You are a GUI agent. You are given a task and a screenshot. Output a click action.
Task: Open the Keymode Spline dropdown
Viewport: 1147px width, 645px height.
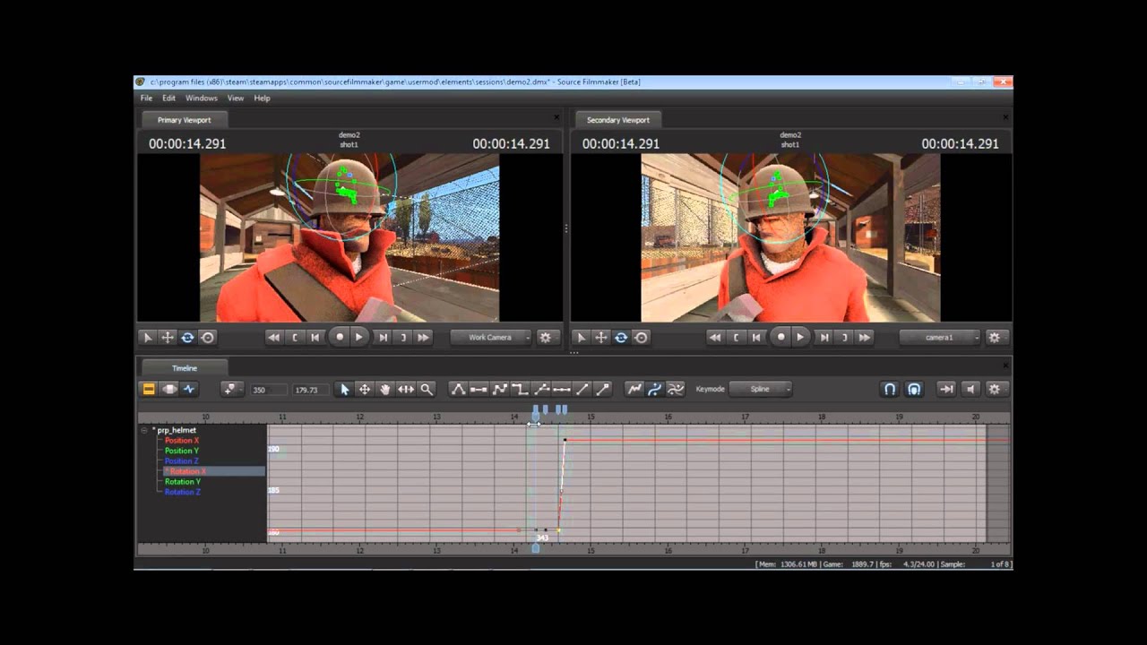tap(761, 389)
